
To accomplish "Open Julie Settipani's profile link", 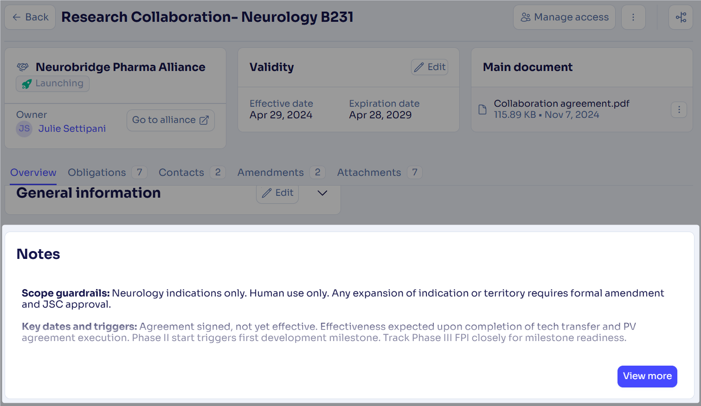I will 72,129.
